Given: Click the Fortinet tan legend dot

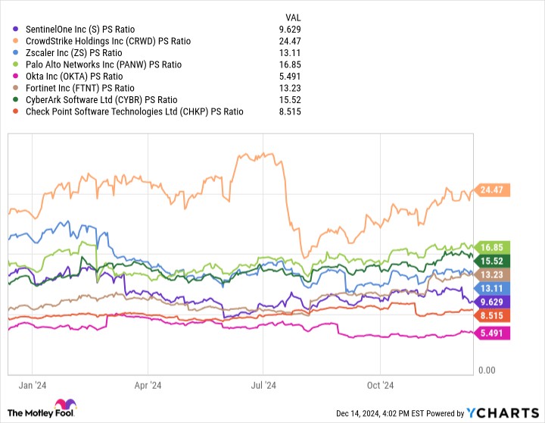Looking at the screenshot, I should point(17,88).
